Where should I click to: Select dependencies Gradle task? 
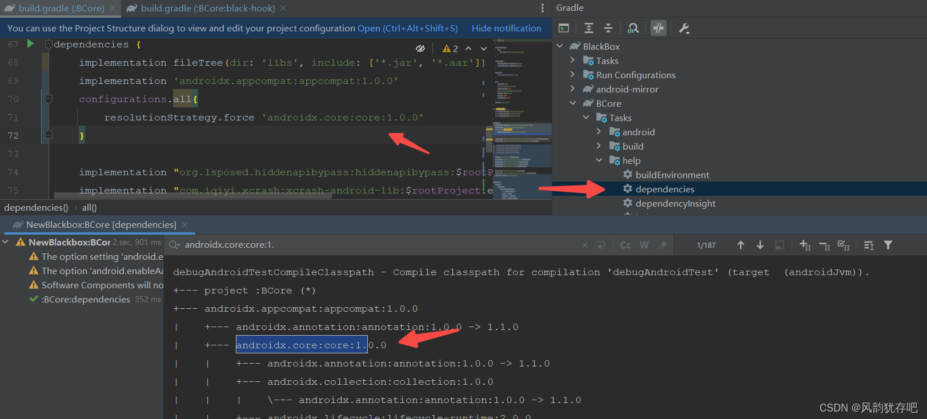coord(665,189)
